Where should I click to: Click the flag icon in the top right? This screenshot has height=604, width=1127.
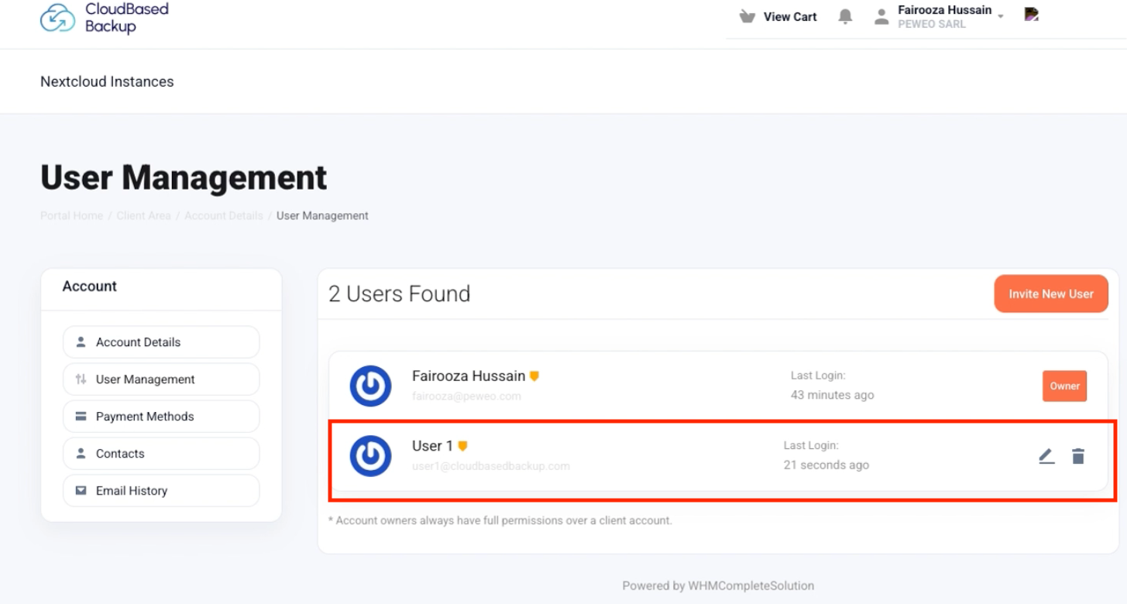tap(1030, 13)
